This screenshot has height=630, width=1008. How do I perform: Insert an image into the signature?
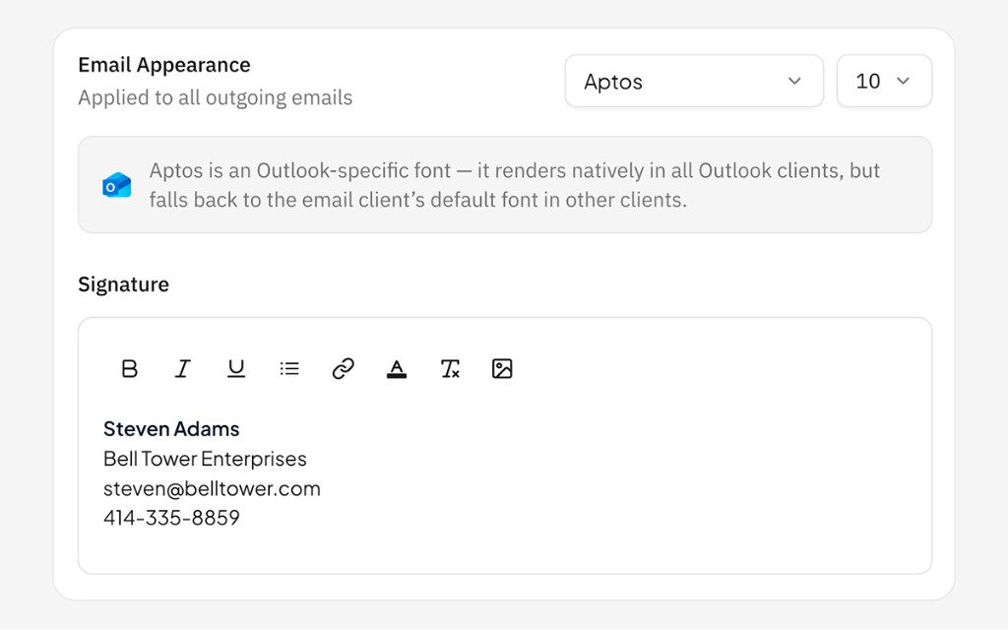coord(502,368)
